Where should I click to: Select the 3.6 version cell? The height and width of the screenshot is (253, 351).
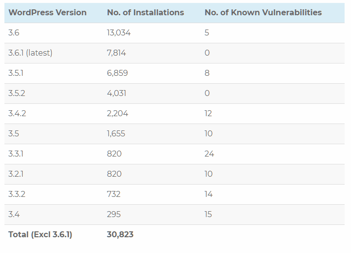14,33
